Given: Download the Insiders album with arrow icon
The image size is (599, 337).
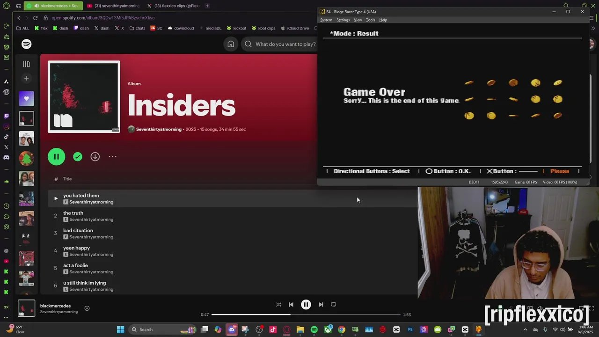Looking at the screenshot, I should (95, 157).
